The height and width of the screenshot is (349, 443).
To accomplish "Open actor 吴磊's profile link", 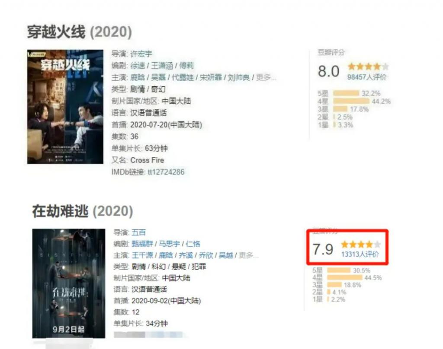I will tap(158, 77).
